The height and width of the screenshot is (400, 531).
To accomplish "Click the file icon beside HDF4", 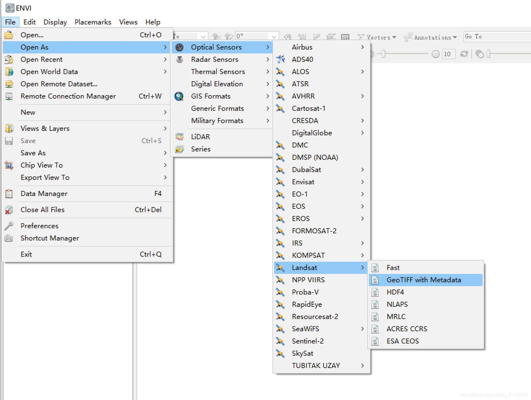I will pyautogui.click(x=375, y=292).
